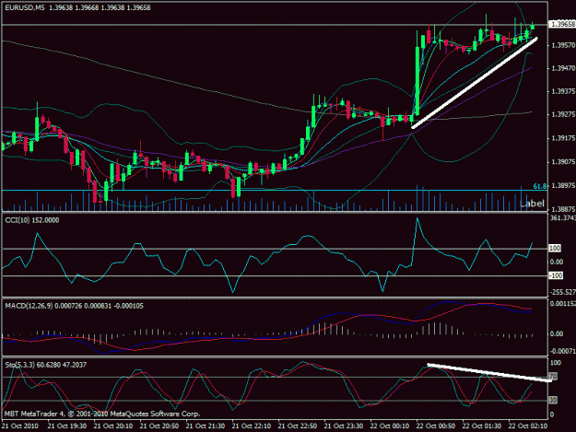576x432 pixels.
Task: Click the 1.39375 price axis value
Action: click(x=563, y=91)
